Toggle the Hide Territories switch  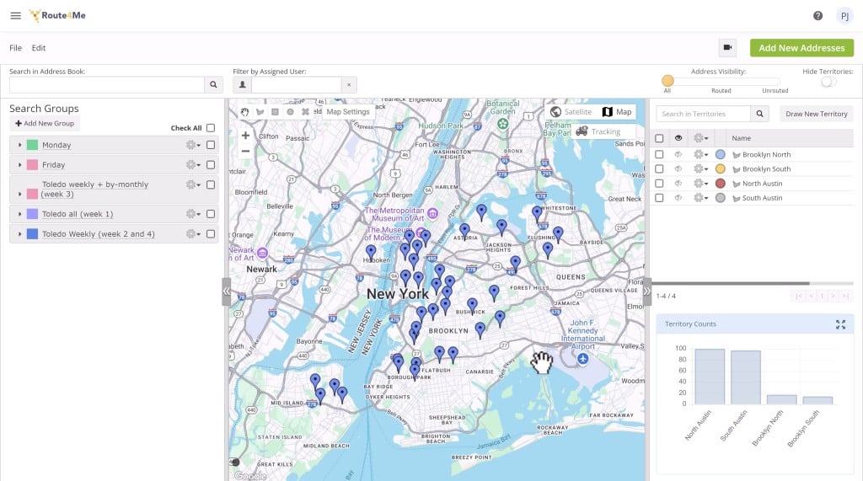(x=828, y=82)
